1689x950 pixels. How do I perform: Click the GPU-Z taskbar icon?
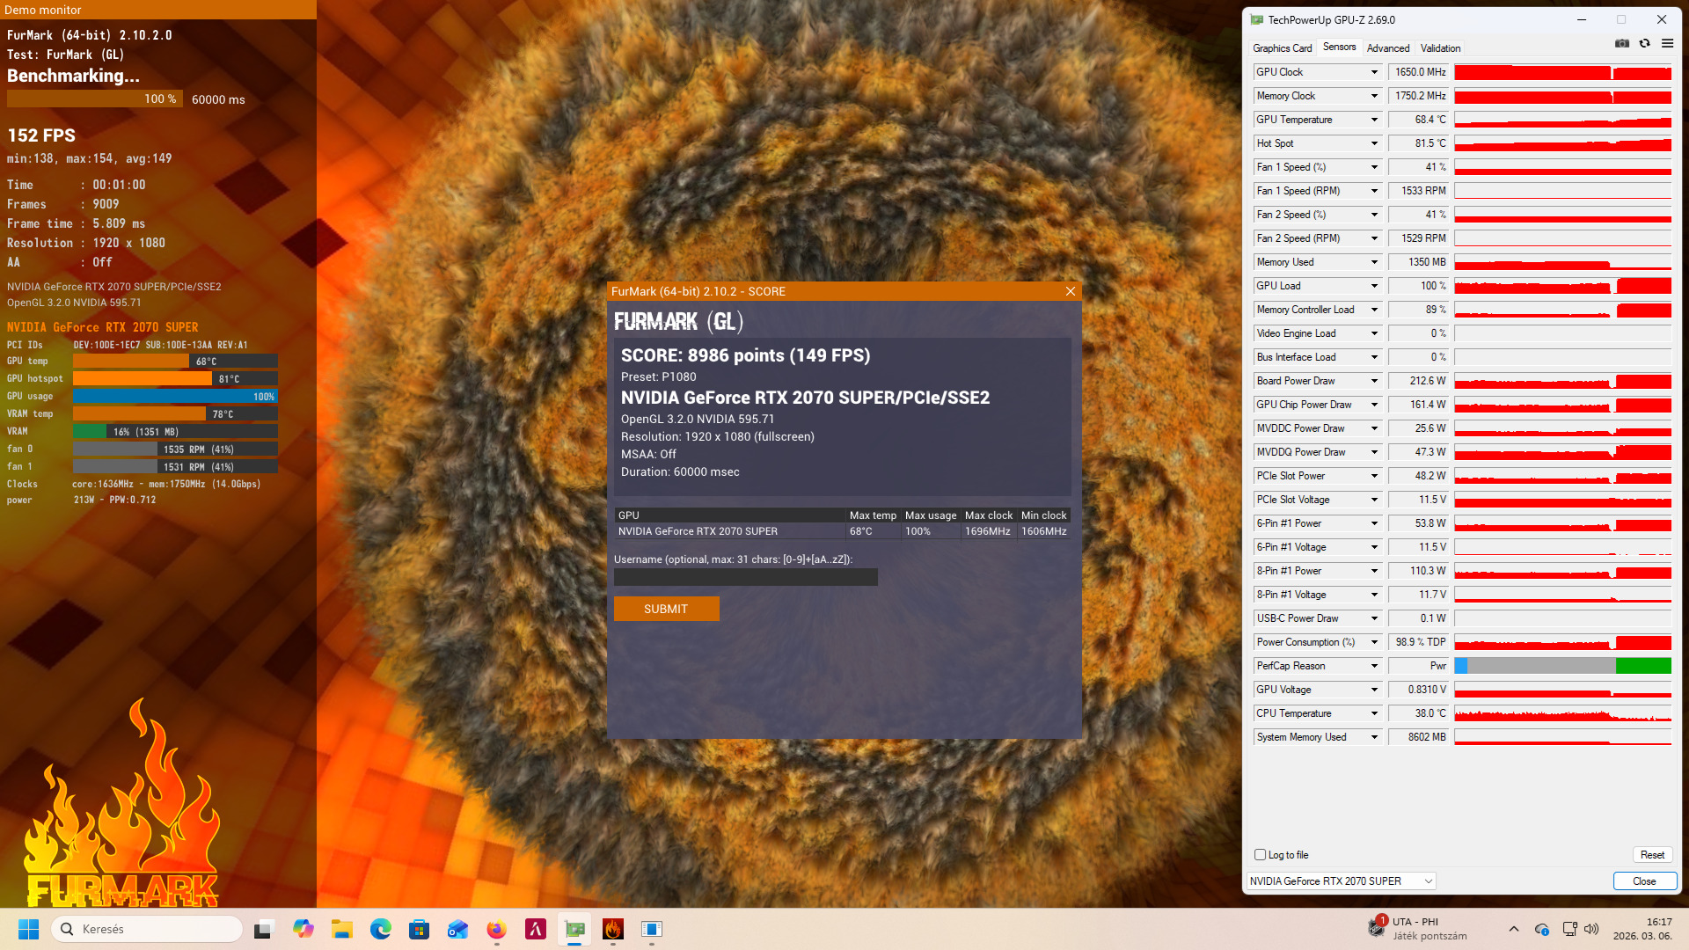click(574, 929)
